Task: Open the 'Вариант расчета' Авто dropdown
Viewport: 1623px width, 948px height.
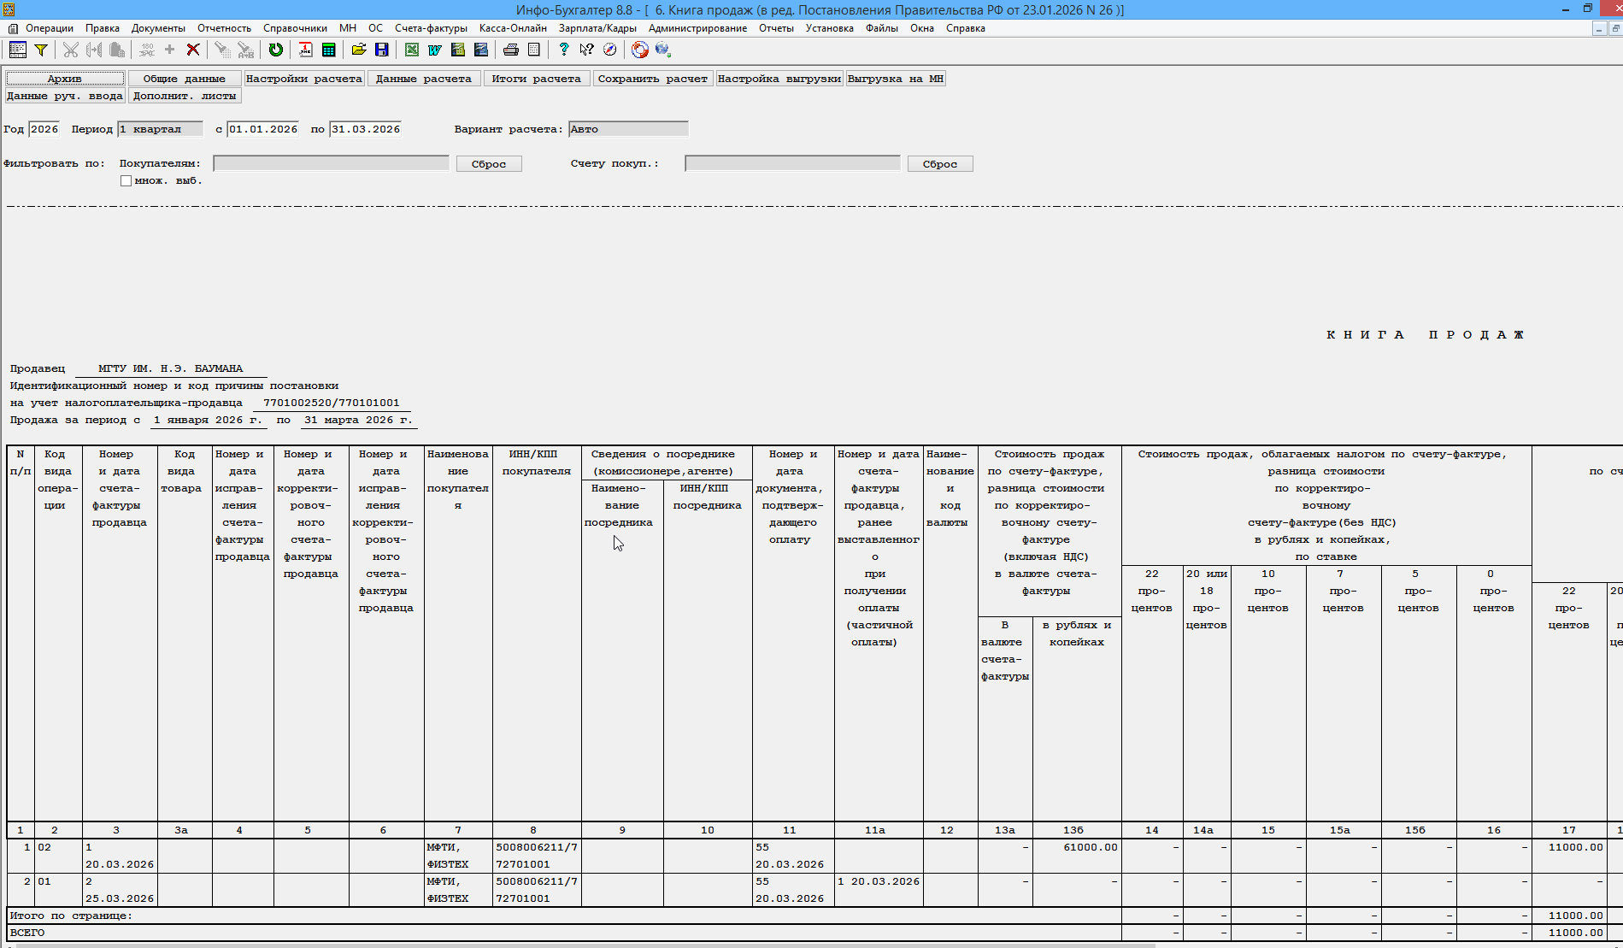Action: pos(627,129)
